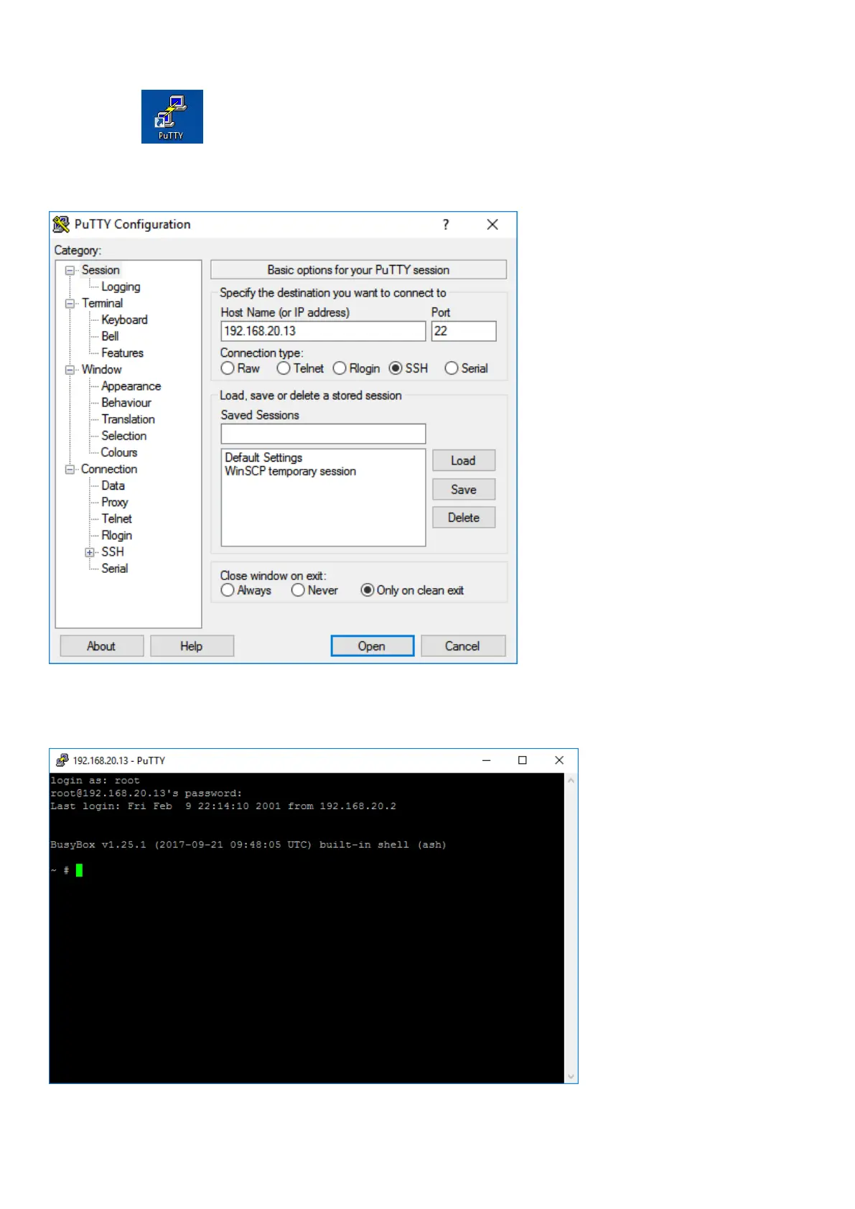
Task: Click the "Last login" line in terminal
Action: pos(223,806)
